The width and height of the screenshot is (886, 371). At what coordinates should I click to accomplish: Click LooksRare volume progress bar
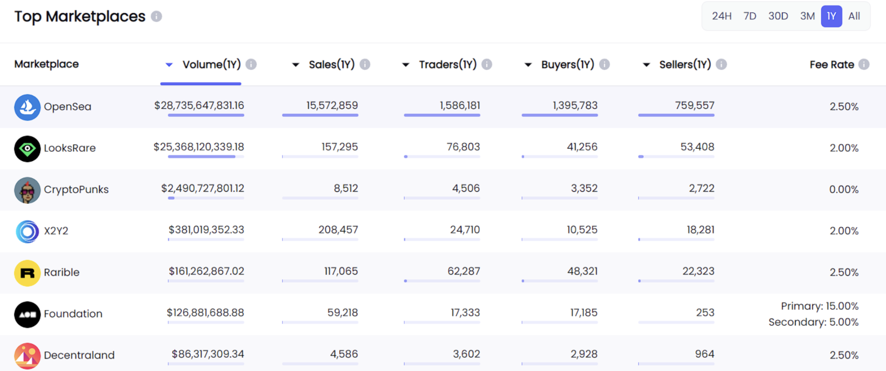(x=206, y=157)
